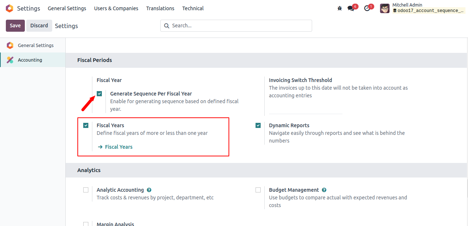The height and width of the screenshot is (226, 468).
Task: Click Mitchell Admin avatar picture
Action: click(385, 8)
